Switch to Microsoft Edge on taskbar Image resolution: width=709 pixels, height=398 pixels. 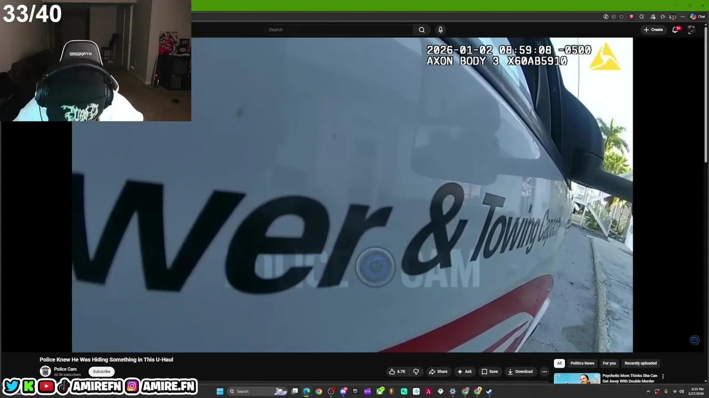pos(306,391)
